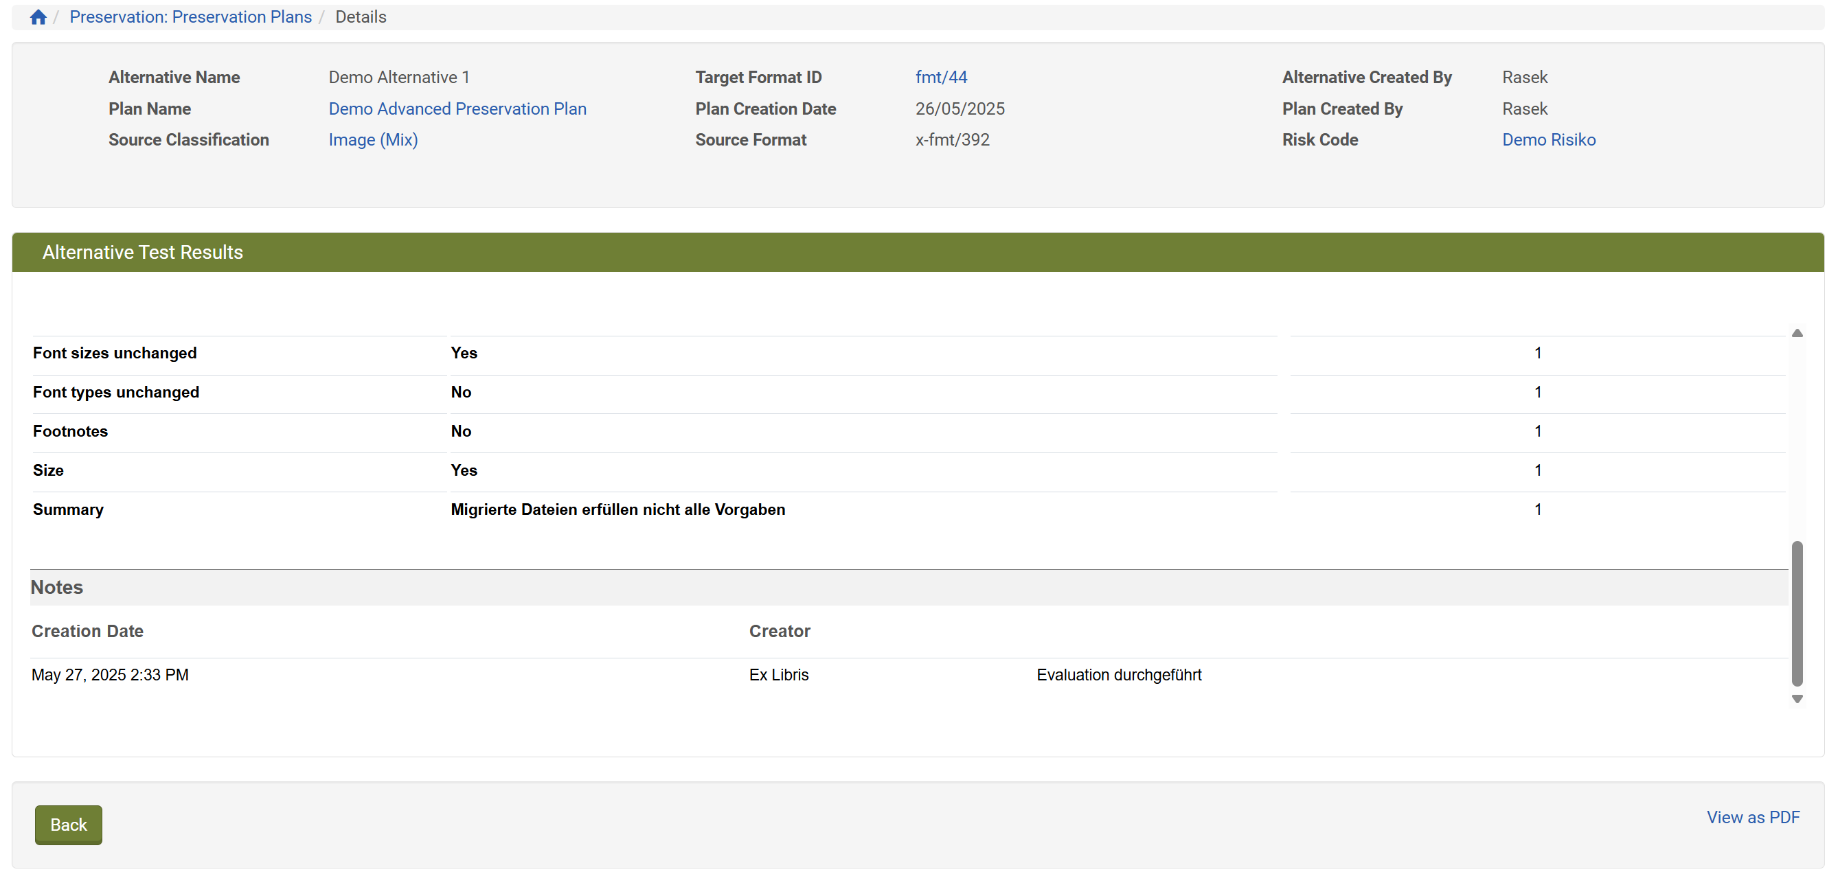The width and height of the screenshot is (1827, 885).
Task: Open the Image (Mix) classification link
Action: (x=372, y=139)
